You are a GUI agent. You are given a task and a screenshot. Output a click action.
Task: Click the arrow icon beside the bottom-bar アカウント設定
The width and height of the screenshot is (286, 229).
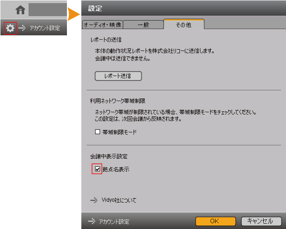pos(92,221)
